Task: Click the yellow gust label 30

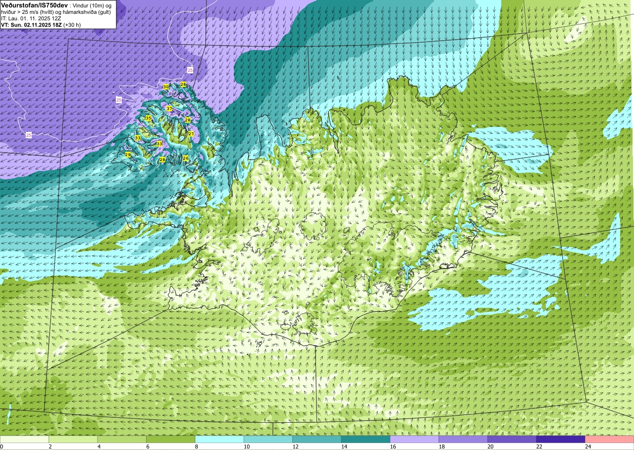Action: pos(166,87)
